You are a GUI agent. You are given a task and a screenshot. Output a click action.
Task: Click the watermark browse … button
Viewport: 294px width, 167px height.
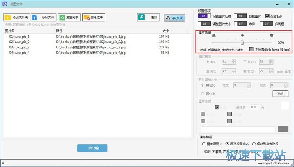pyautogui.click(x=283, y=129)
